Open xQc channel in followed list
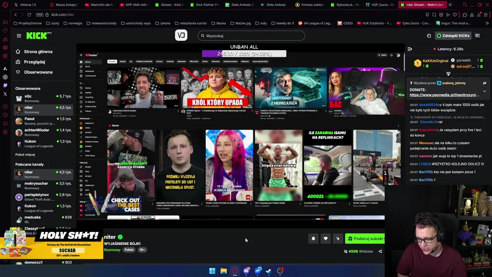 pos(43,98)
